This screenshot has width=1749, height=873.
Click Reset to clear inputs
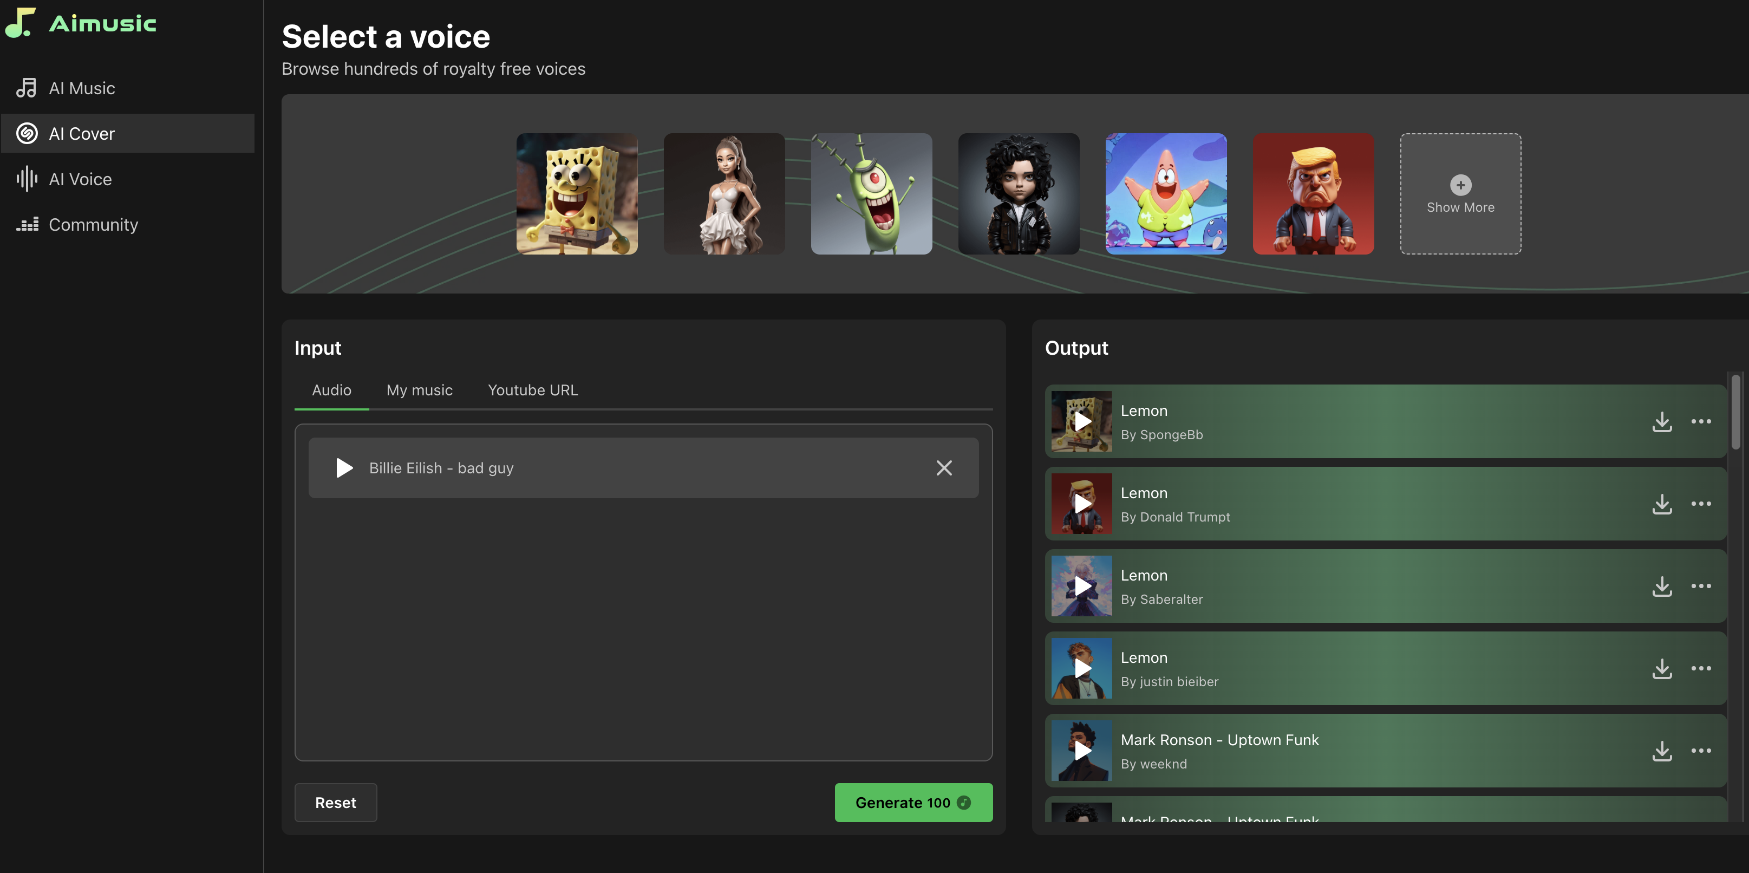coord(335,802)
